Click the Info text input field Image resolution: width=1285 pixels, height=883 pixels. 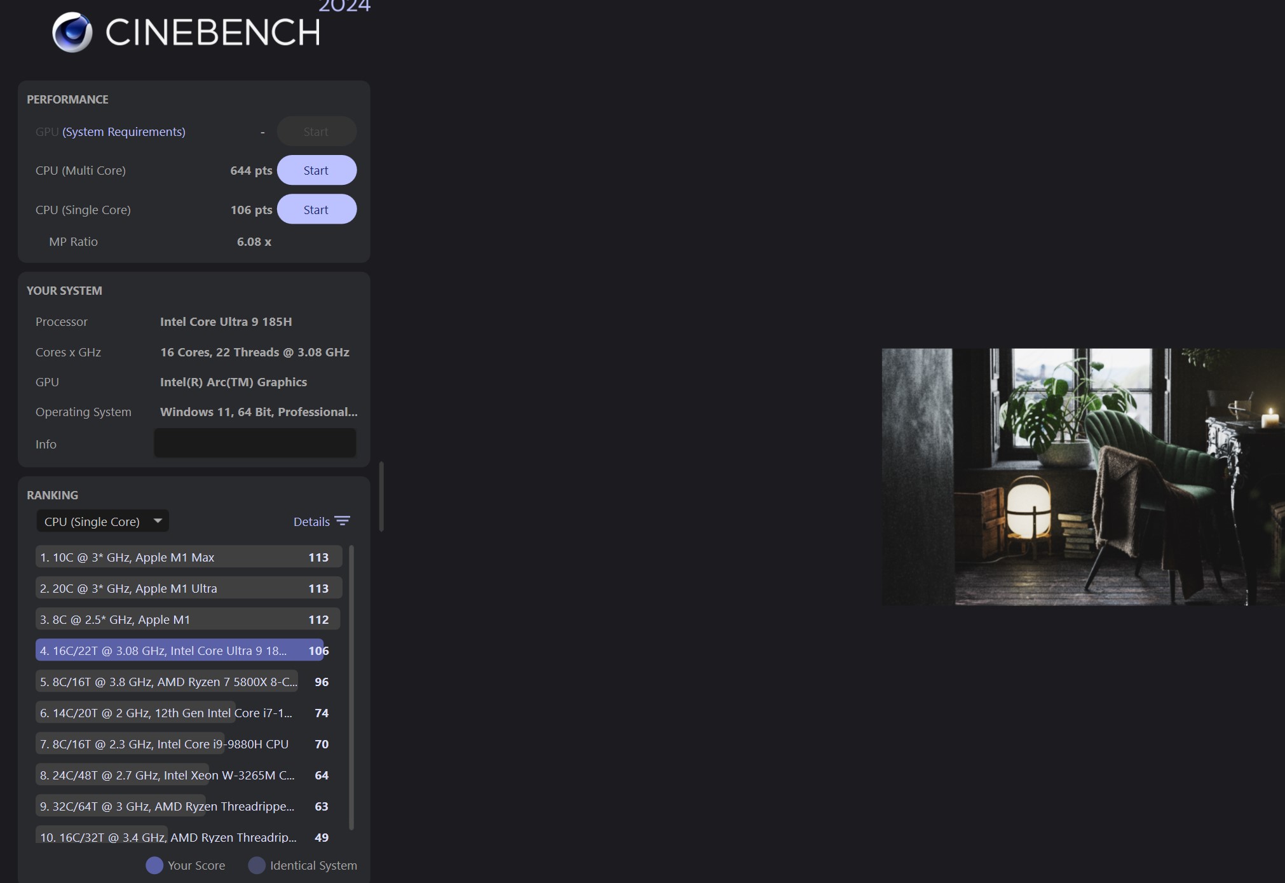pos(255,443)
